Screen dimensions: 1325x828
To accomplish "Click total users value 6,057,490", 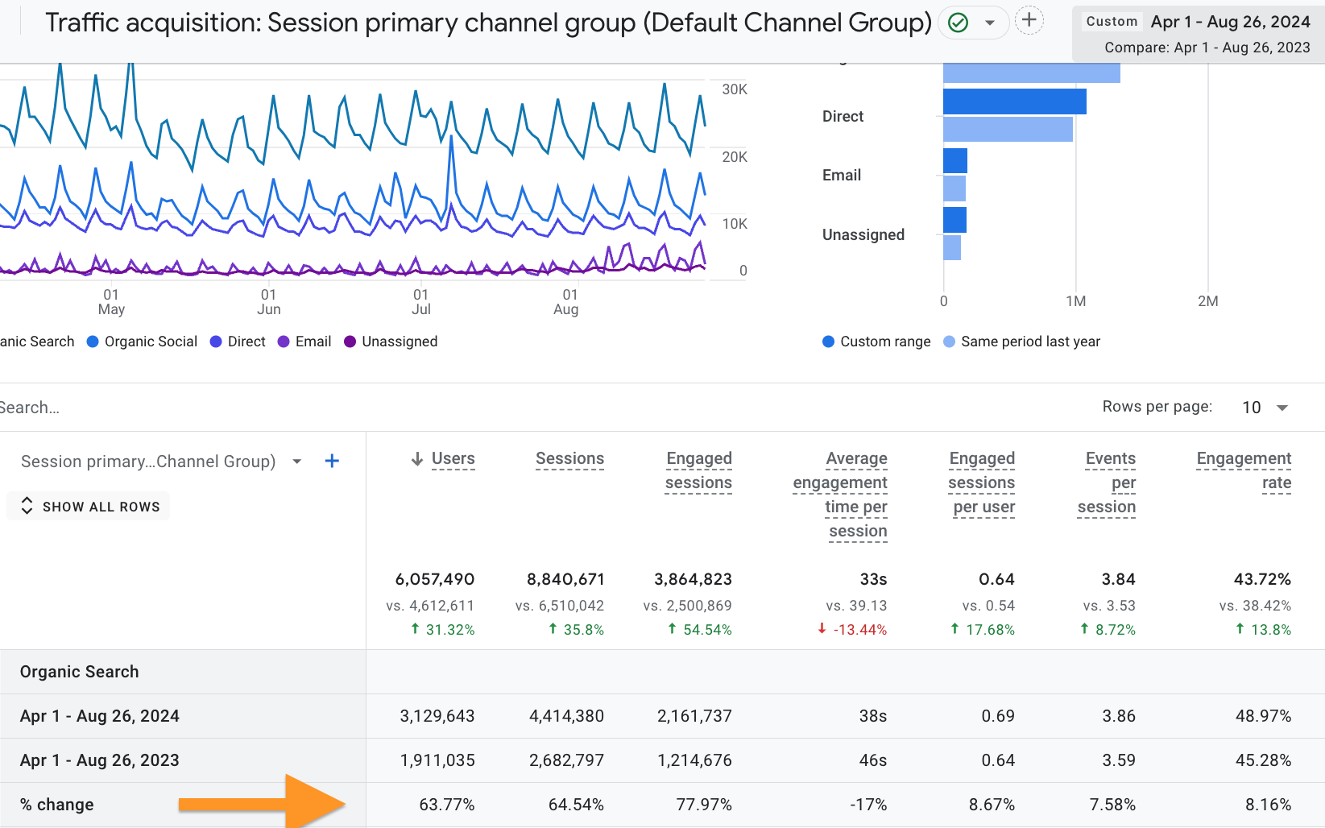I will coord(435,580).
